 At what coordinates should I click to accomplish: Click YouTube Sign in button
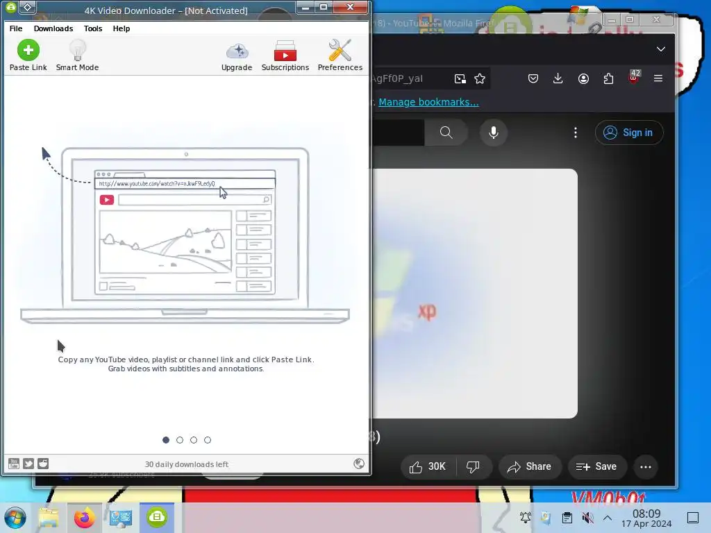[629, 133]
